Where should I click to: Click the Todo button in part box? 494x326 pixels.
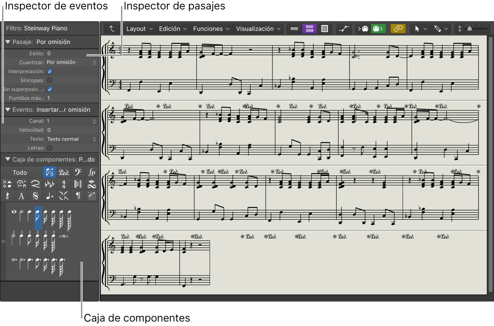point(20,172)
